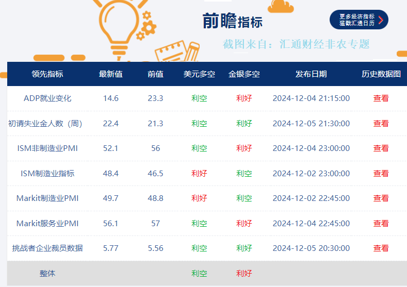Click the 前瞻指标 page title
This screenshot has width=407, height=287.
(232, 21)
